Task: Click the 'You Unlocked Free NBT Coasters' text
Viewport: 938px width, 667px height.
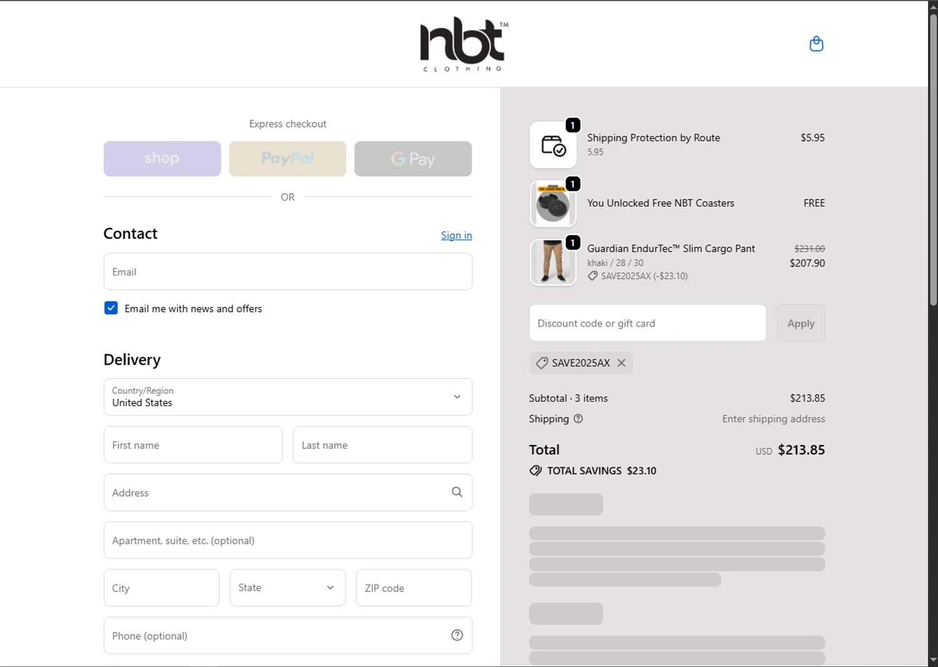Action: point(660,203)
